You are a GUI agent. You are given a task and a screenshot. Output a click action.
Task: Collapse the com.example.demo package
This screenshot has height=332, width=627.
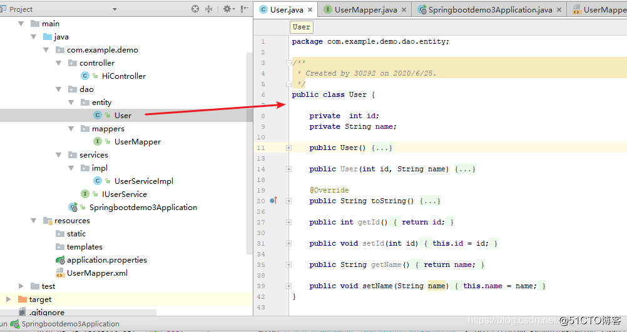[x=46, y=51]
